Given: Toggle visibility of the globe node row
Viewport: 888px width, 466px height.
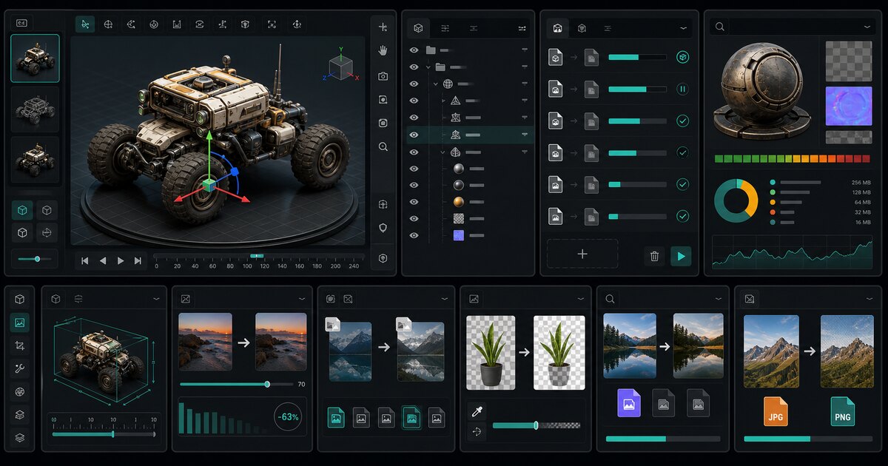Looking at the screenshot, I should point(414,84).
